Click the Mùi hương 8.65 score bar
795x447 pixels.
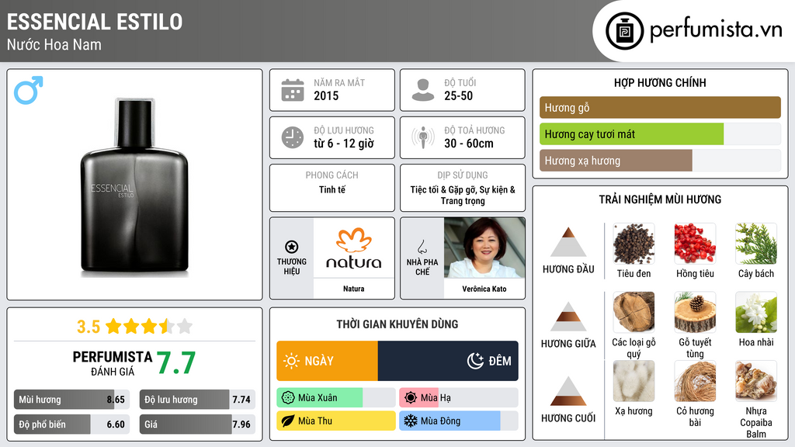coord(71,400)
